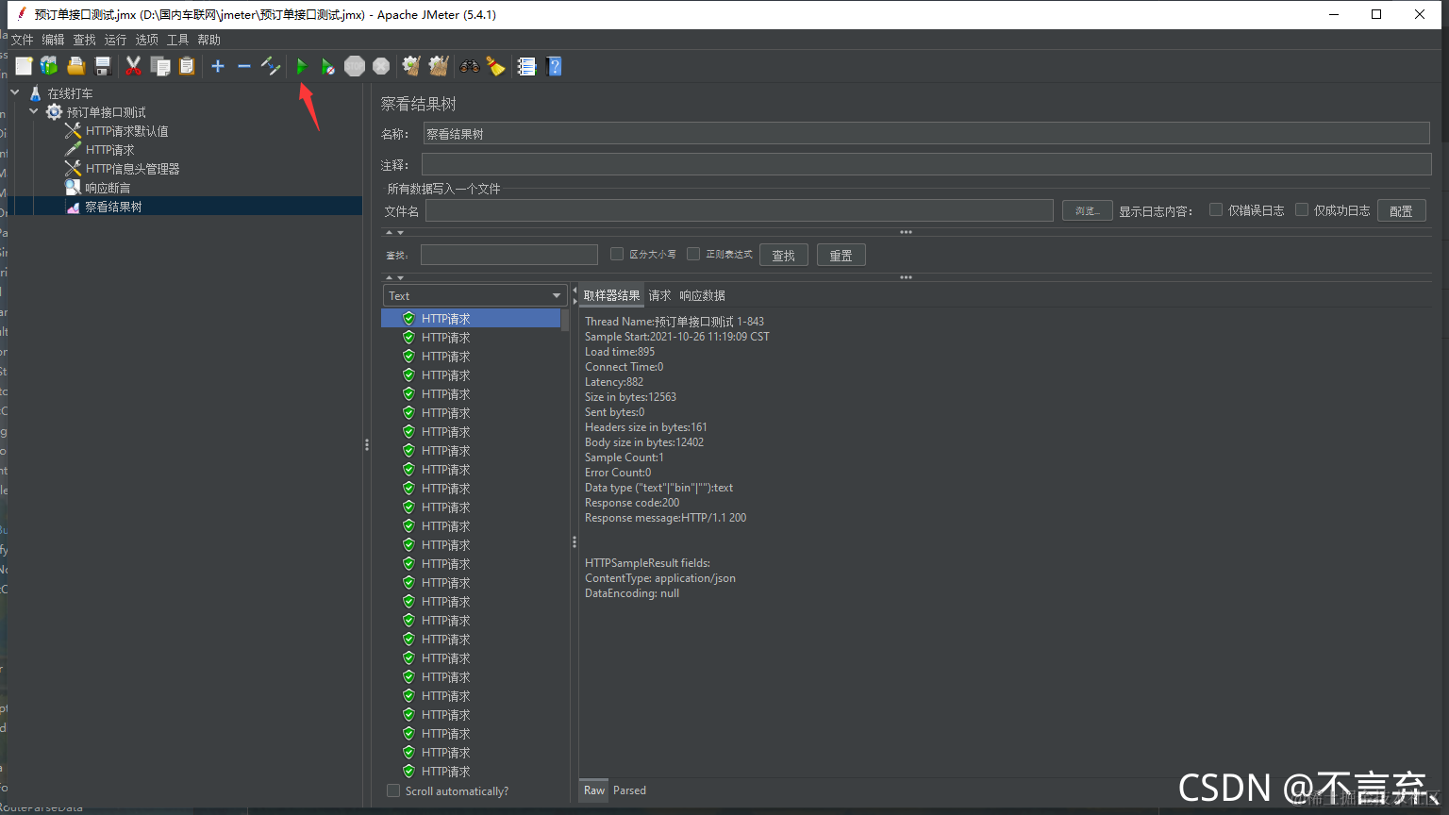Image resolution: width=1449 pixels, height=815 pixels.
Task: Select HTTP请求默认值 in the tree
Action: pos(126,131)
